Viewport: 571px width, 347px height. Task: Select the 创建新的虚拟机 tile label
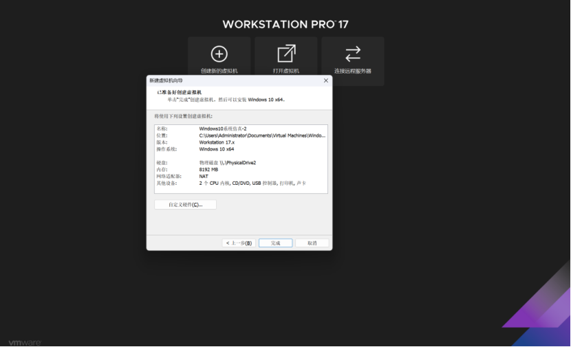tap(219, 71)
